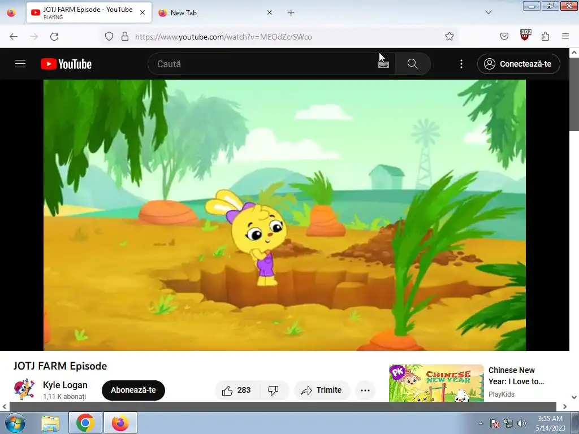Go back with browser back arrow
This screenshot has height=434, width=579.
(14, 37)
